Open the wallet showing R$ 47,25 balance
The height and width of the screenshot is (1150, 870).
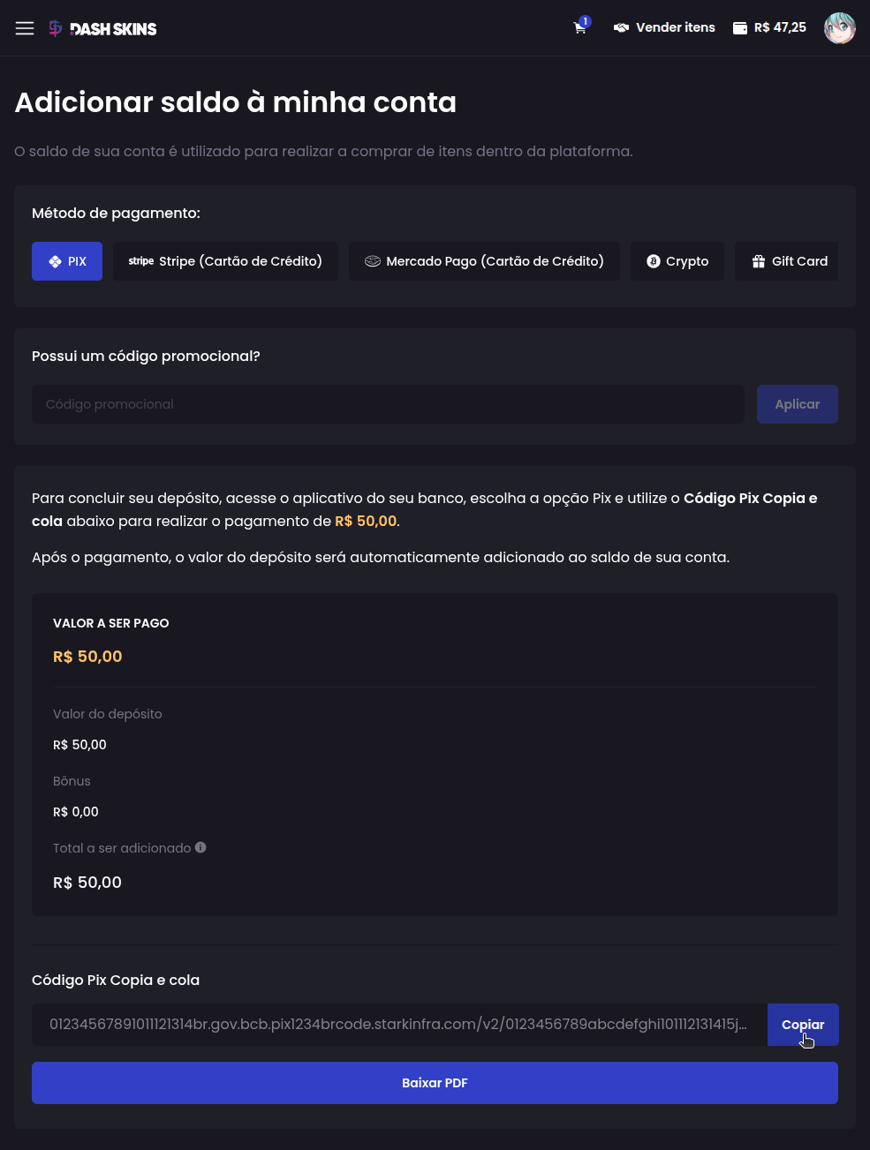(x=769, y=27)
